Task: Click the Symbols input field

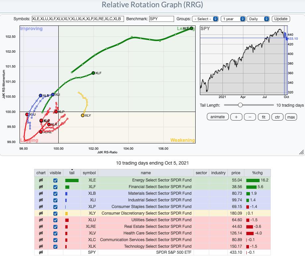Action: click(x=78, y=19)
